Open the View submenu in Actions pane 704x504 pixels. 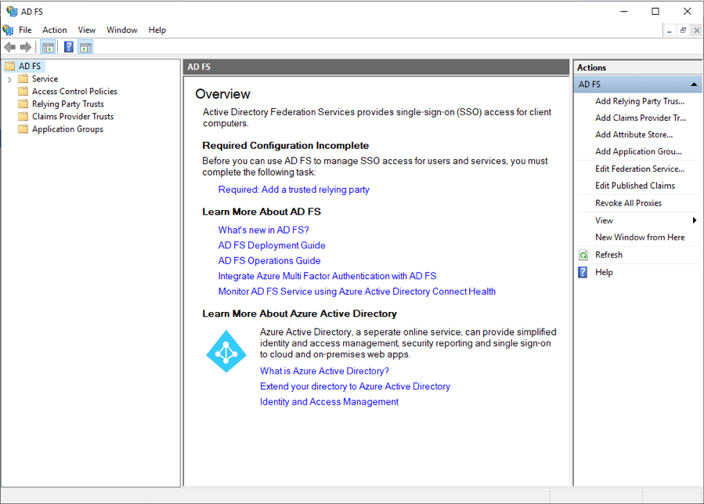pyautogui.click(x=604, y=220)
